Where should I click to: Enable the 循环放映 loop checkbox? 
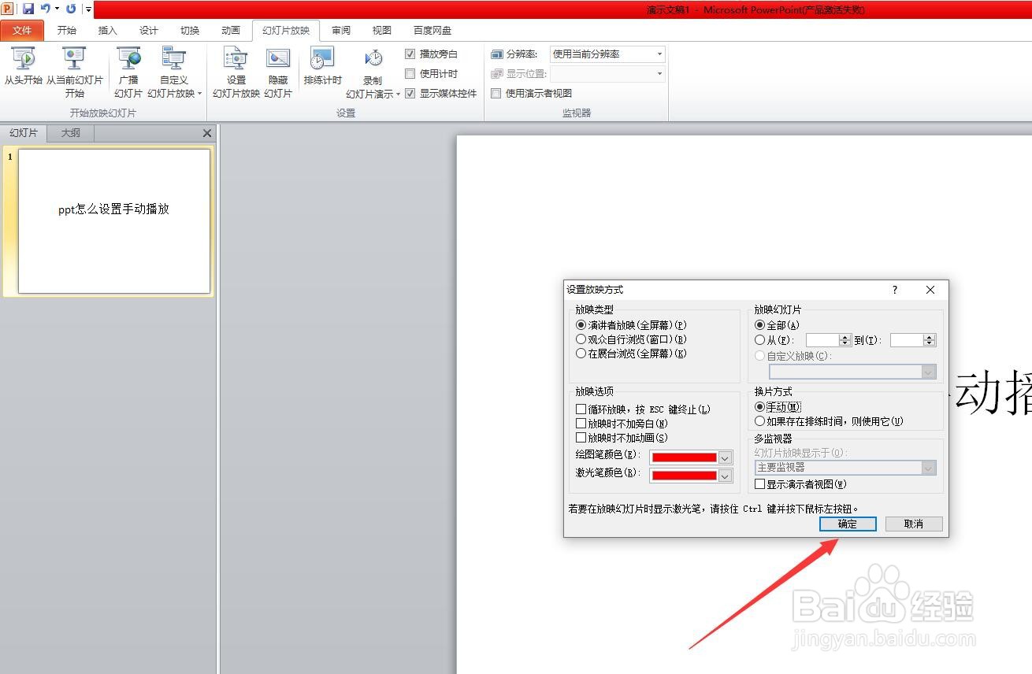[581, 409]
